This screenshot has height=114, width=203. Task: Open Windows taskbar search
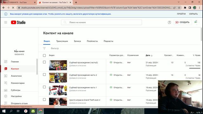tap(11, 111)
